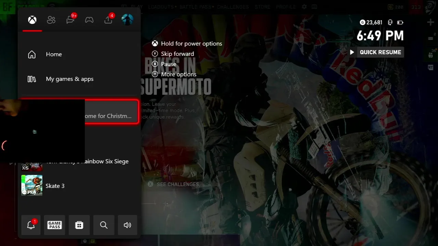
Task: Click the X button icon beside Pause
Action: tap(155, 64)
